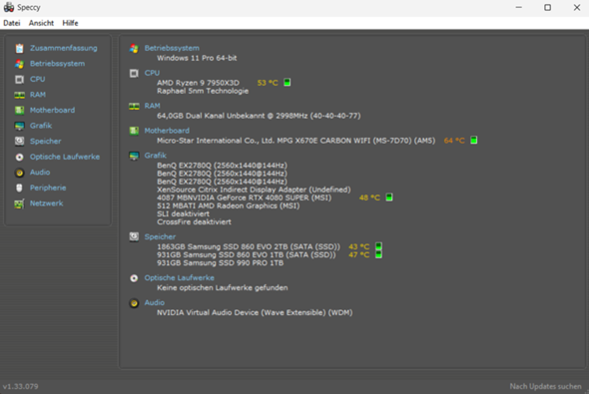Viewport: 589px width, 394px height.
Task: Open Netzwerk in the sidebar
Action: (x=47, y=203)
